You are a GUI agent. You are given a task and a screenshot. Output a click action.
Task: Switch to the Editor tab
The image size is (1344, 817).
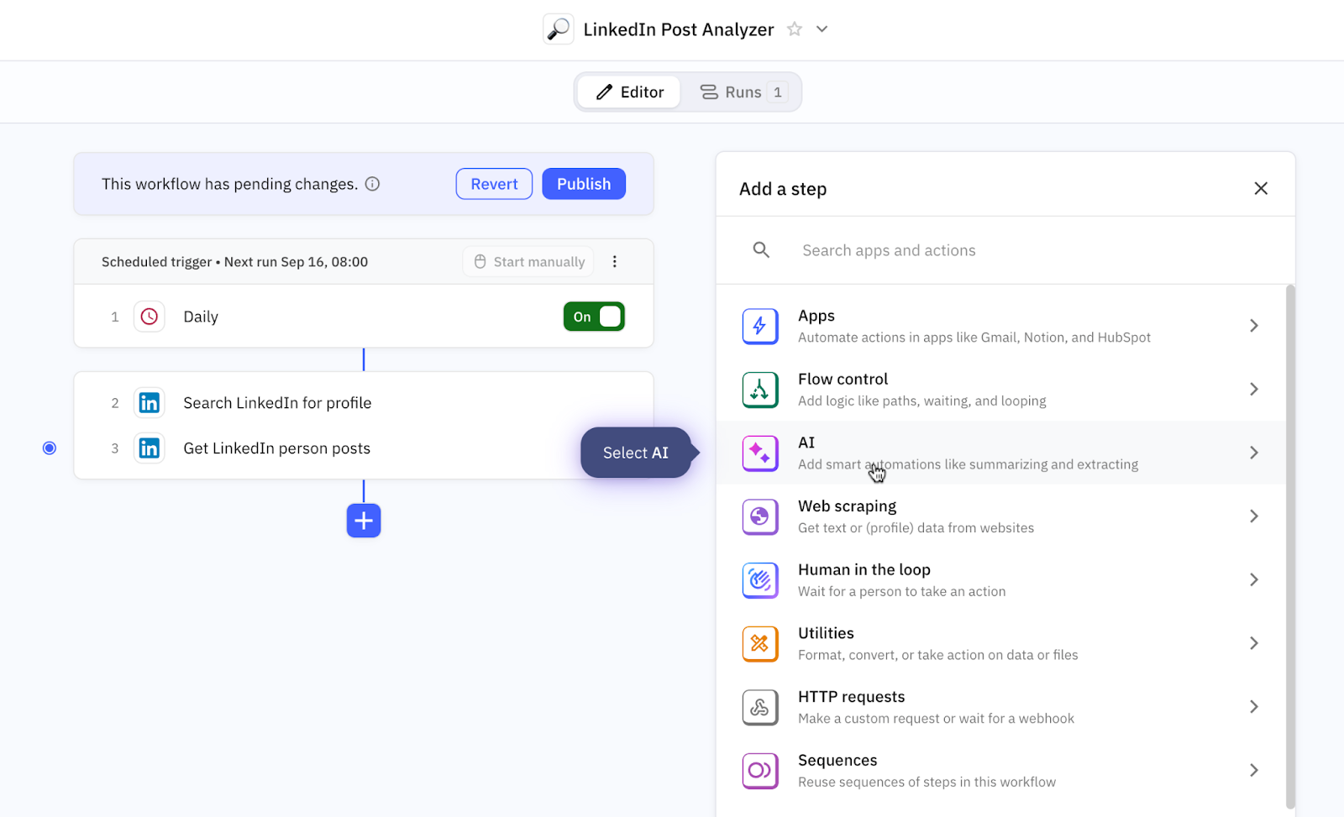click(x=630, y=92)
